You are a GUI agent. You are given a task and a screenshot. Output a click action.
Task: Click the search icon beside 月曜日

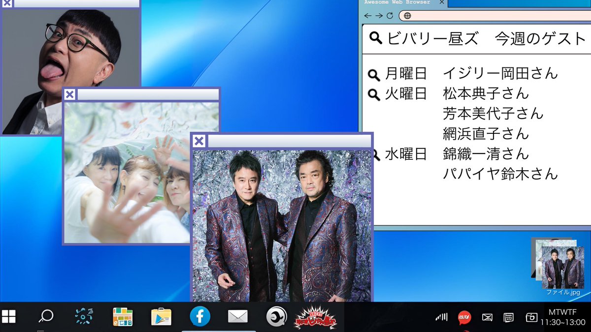(374, 75)
